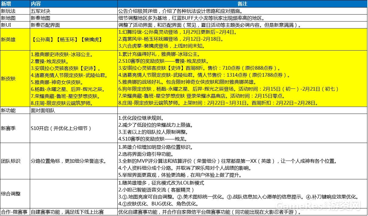This screenshot has width=368, height=216.
Task: Select the header cell 备注
Action: [242, 4]
